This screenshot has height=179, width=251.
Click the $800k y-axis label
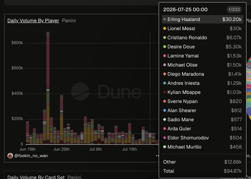[17, 43]
